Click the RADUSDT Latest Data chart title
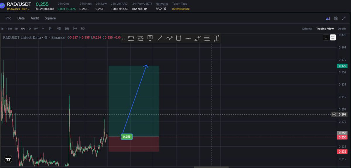Image resolution: width=351 pixels, height=168 pixels. click(22, 38)
